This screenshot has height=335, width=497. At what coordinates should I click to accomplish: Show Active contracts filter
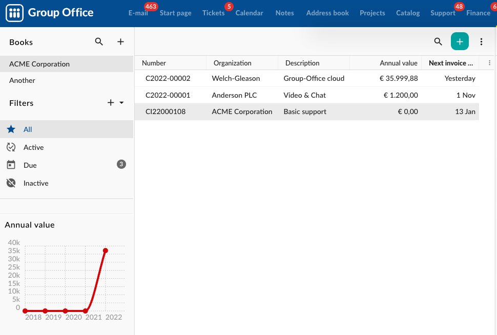point(33,147)
